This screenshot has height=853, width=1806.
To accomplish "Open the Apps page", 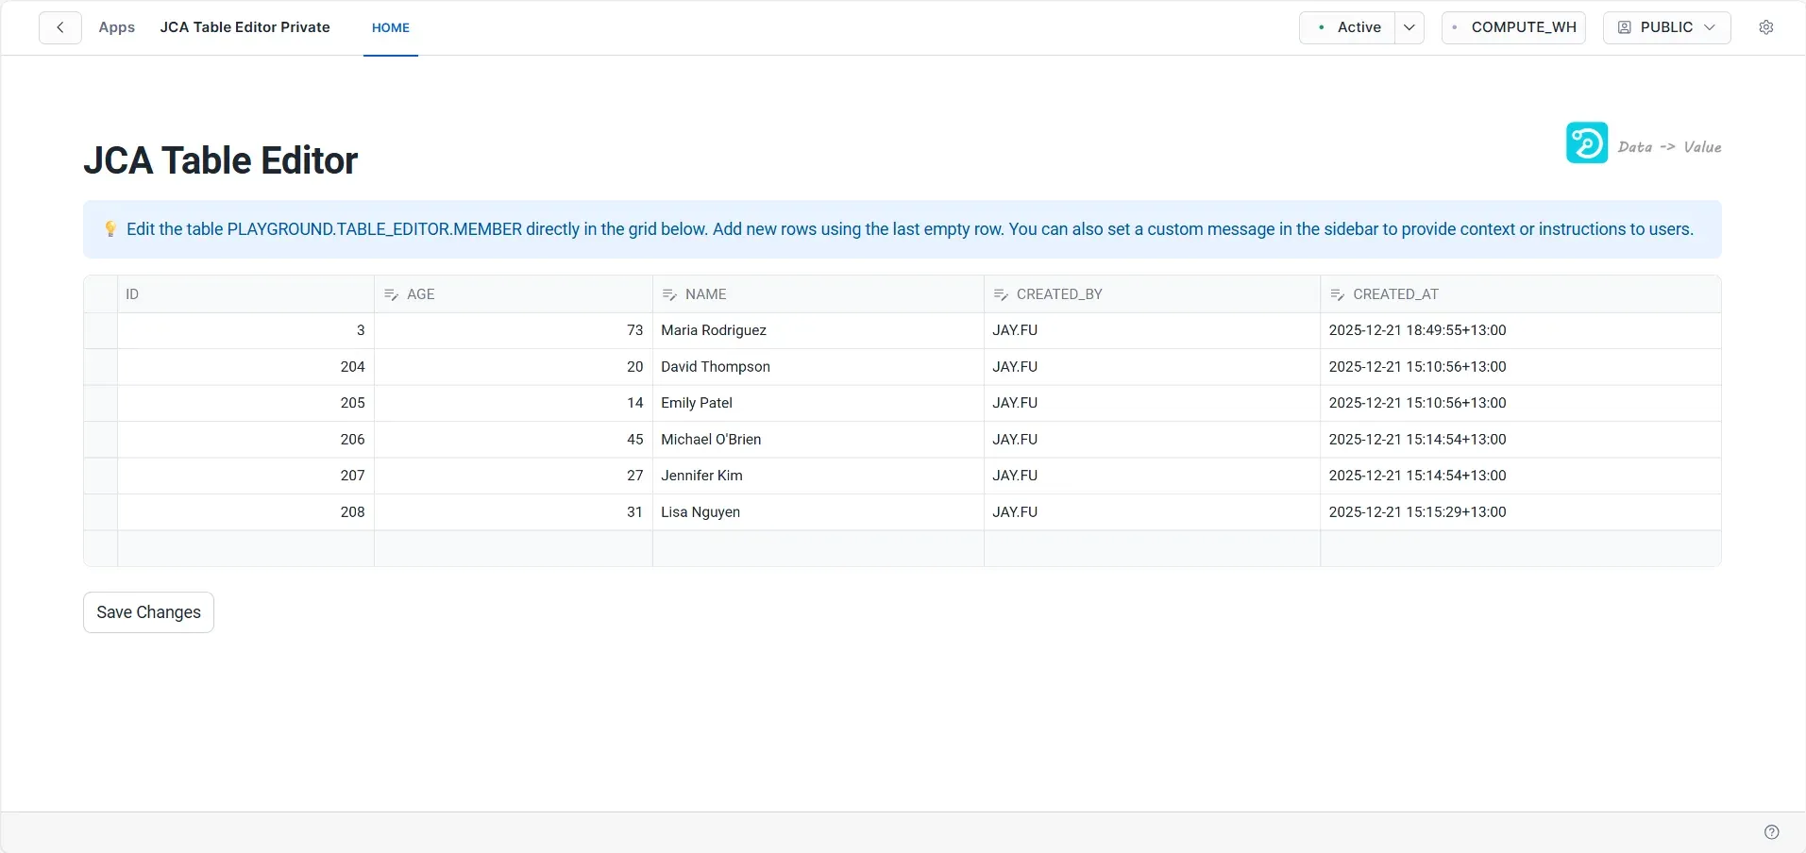I will (116, 27).
